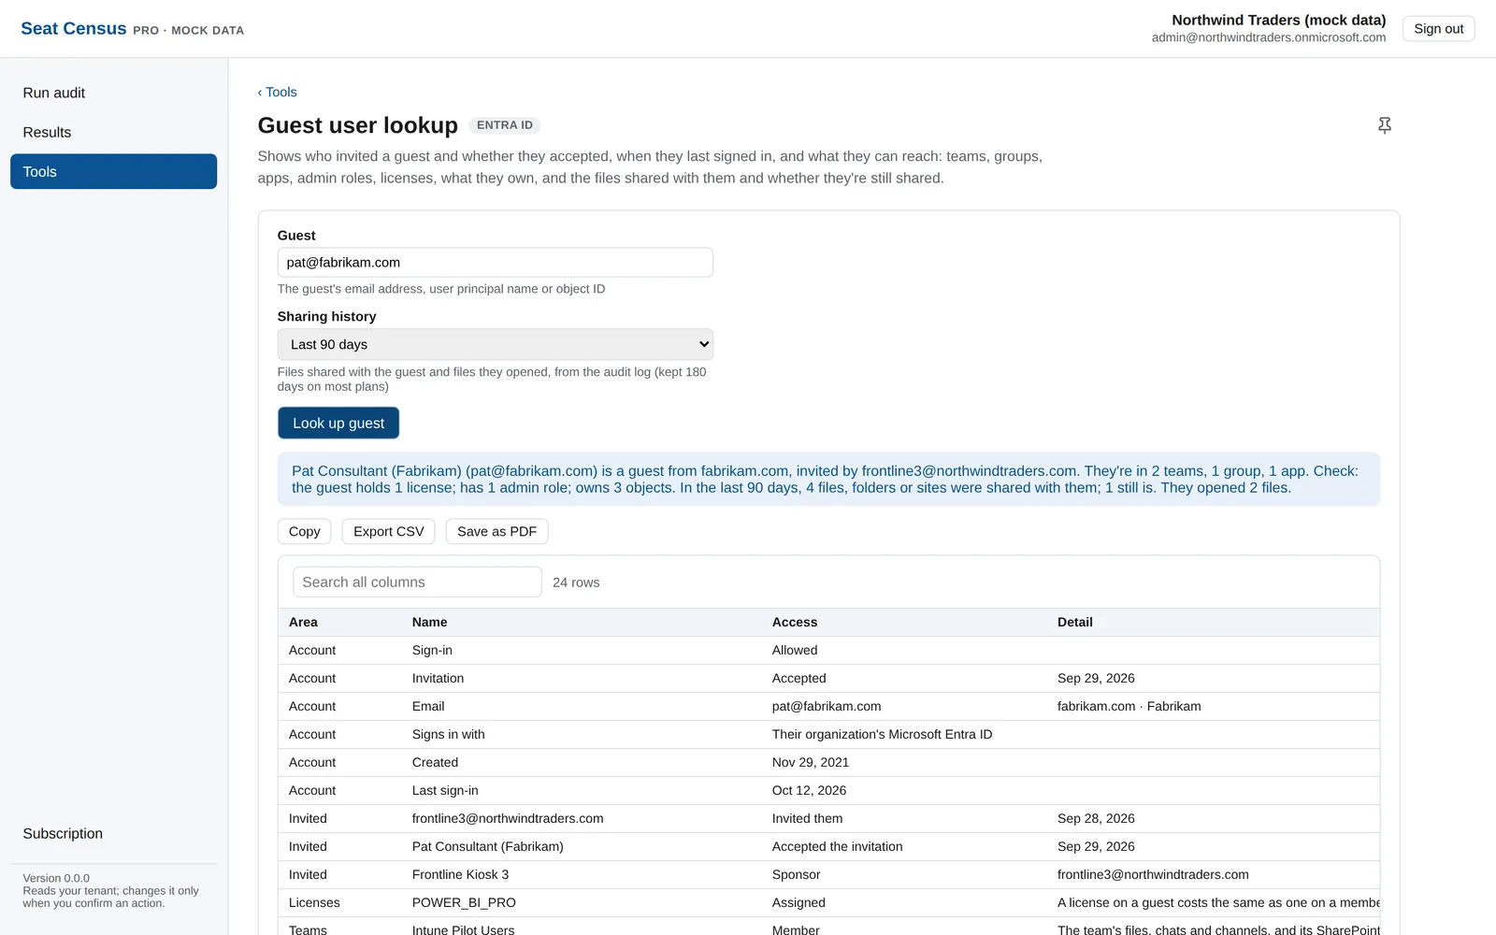Viewport: 1496px width, 935px height.
Task: Focus the Guest email input field
Action: [496, 262]
